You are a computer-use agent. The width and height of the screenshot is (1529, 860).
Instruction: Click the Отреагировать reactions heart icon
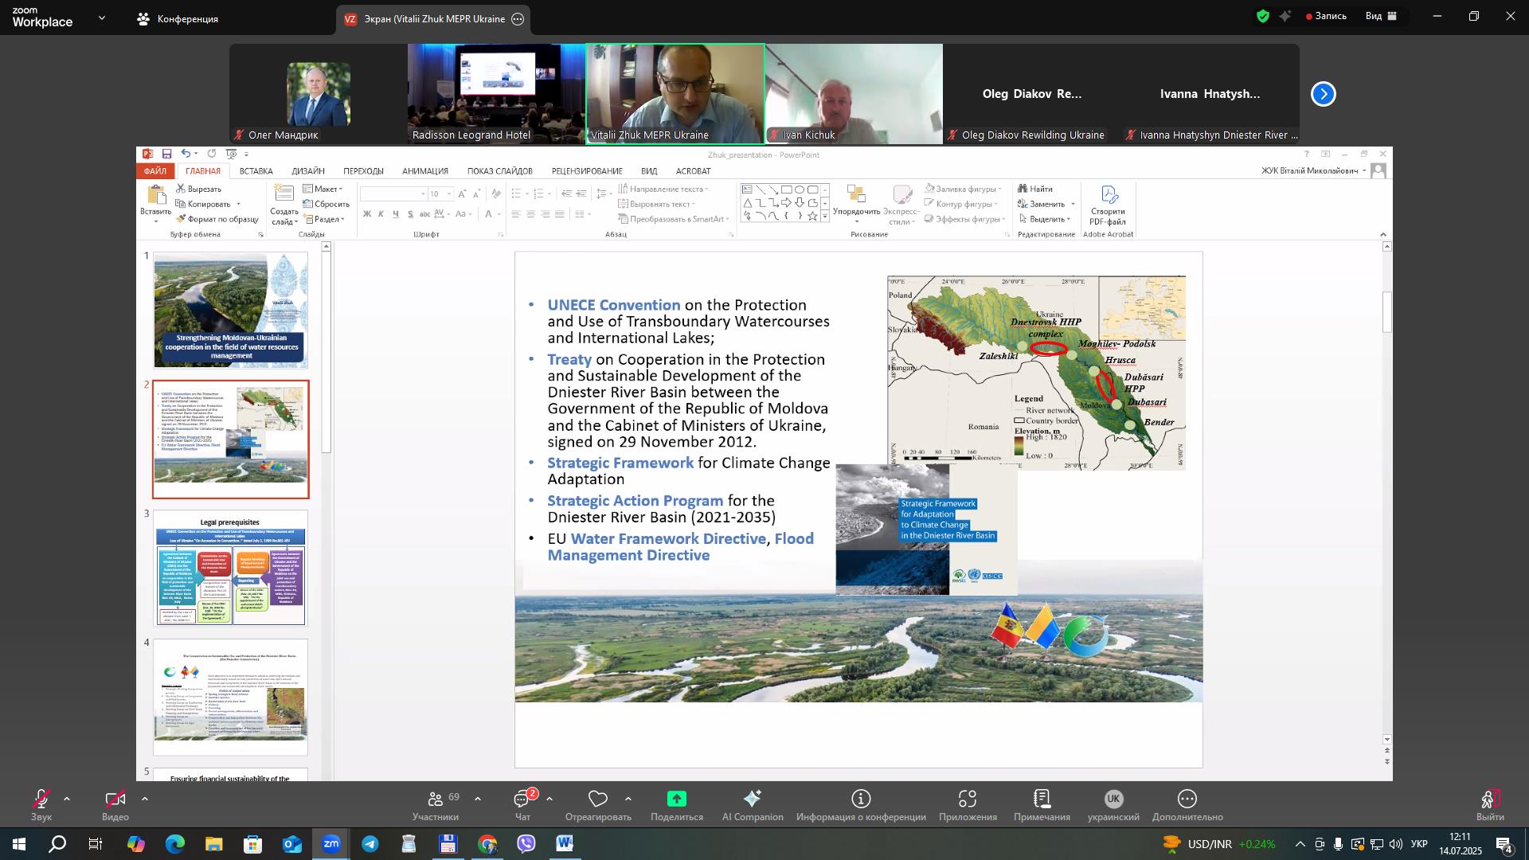click(x=598, y=799)
